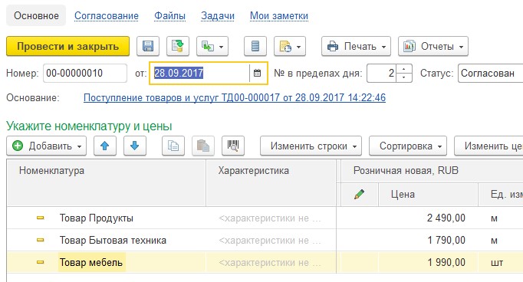523x282 pixels.
Task: Move row up with blue up arrow
Action: coord(105,146)
